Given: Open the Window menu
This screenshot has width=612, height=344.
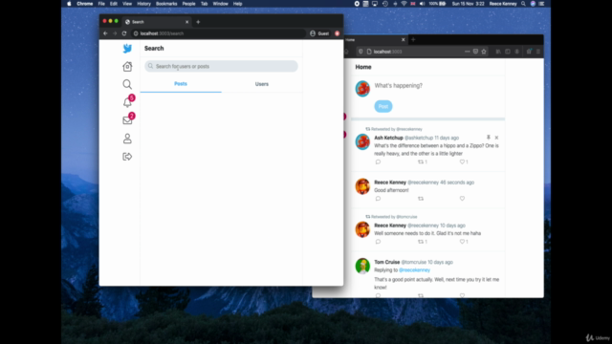Looking at the screenshot, I should tap(220, 4).
